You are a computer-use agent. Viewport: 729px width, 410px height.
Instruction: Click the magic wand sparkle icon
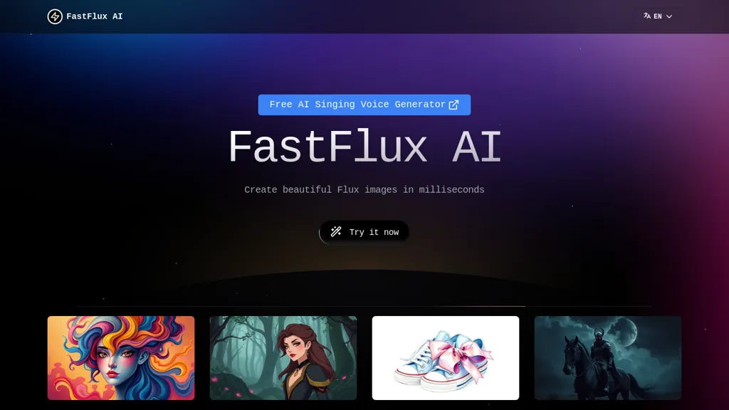[336, 231]
